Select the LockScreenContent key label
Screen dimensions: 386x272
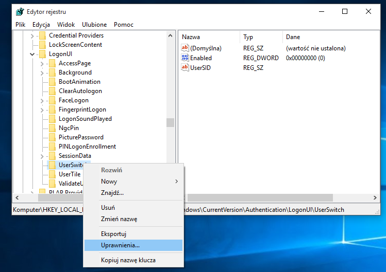tap(75, 45)
